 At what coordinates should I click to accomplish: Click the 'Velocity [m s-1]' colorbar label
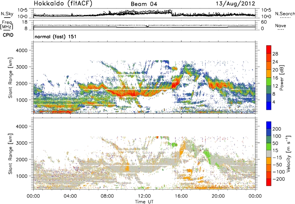click(x=288, y=154)
